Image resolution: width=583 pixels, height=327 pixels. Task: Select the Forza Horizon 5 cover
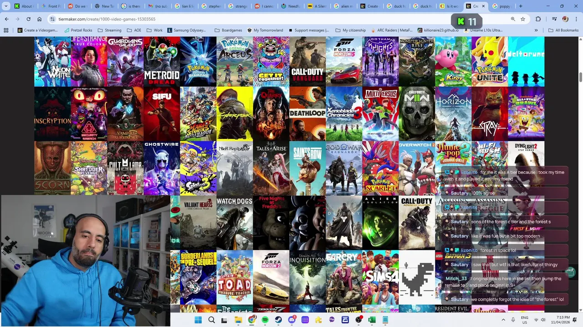(344, 61)
